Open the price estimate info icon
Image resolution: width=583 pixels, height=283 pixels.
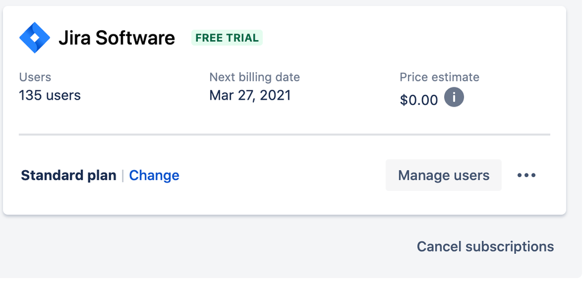[x=454, y=98]
